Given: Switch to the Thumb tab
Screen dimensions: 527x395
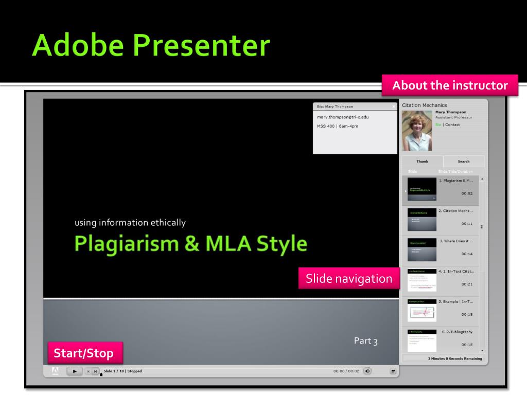Looking at the screenshot, I should [423, 161].
